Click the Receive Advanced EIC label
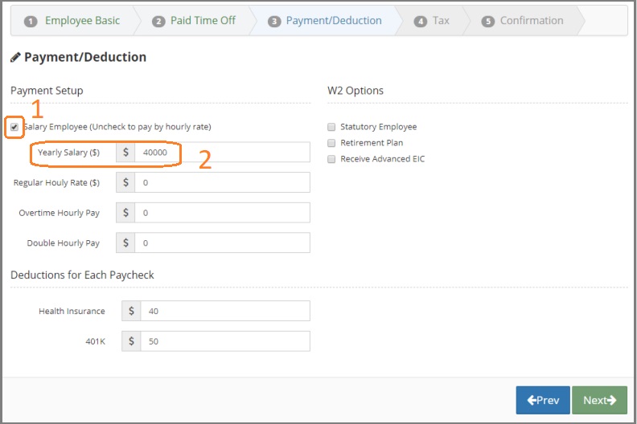 (383, 159)
